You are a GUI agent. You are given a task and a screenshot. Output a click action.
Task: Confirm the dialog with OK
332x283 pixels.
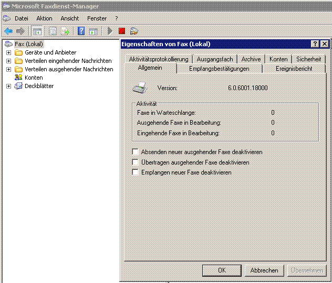[x=222, y=270]
